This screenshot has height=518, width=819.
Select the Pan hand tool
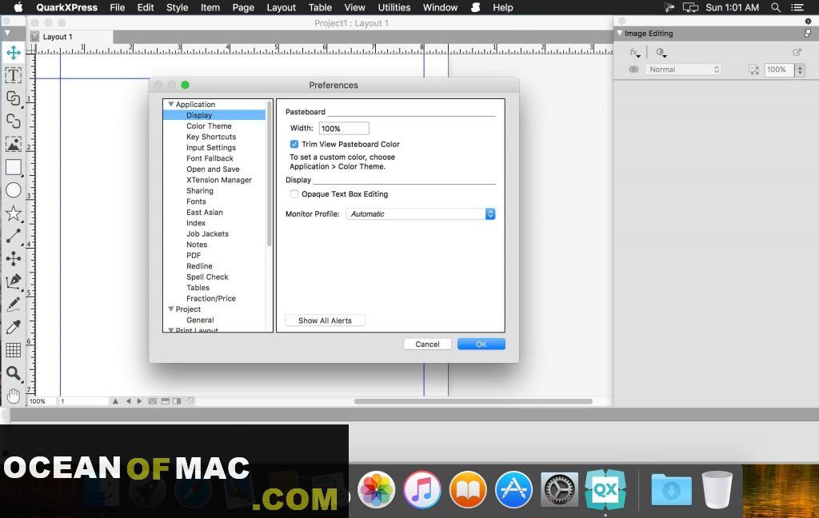(14, 396)
